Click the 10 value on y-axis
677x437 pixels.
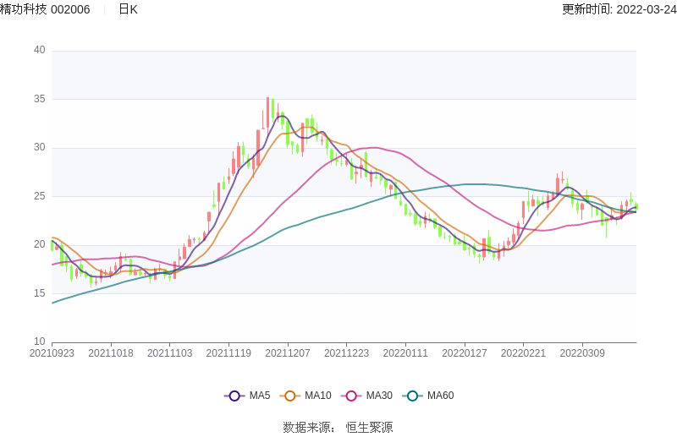point(40,342)
